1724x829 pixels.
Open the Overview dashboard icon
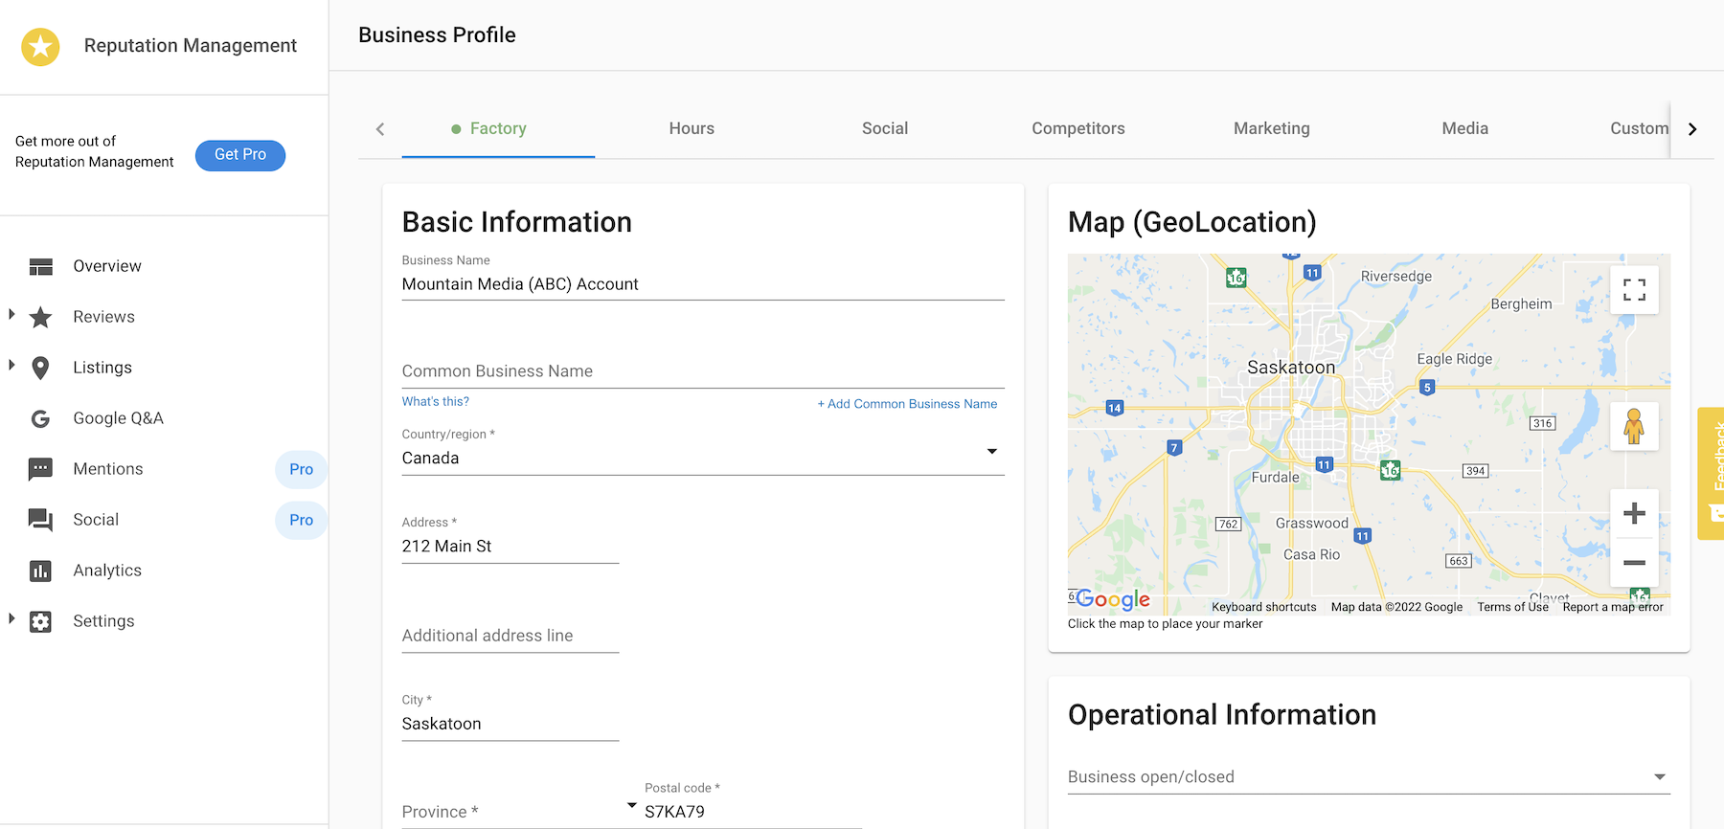tap(40, 267)
